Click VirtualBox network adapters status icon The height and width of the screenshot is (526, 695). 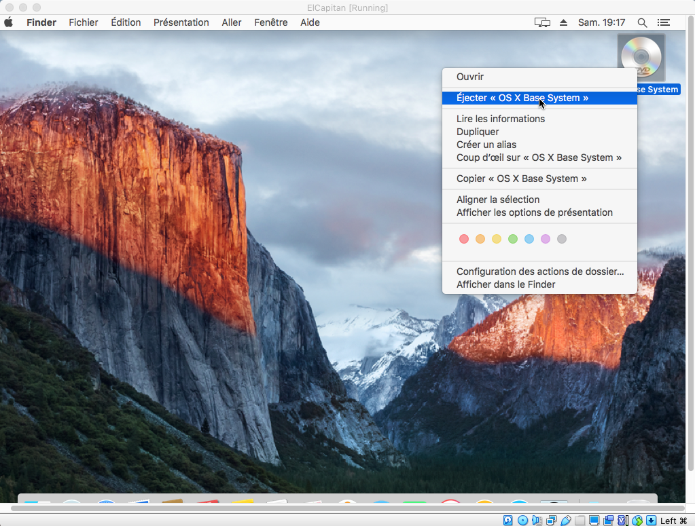tap(552, 521)
